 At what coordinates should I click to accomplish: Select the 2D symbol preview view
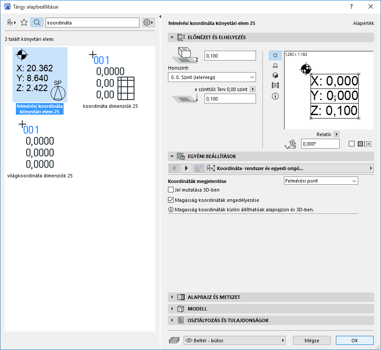click(275, 55)
